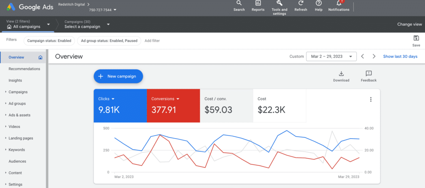Open Audiences in the sidebar
This screenshot has width=425, height=188.
pyautogui.click(x=17, y=161)
